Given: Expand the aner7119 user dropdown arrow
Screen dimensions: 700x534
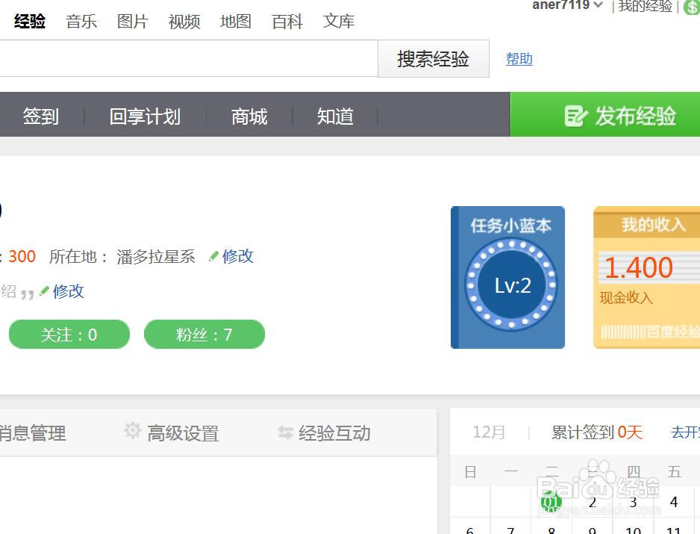Looking at the screenshot, I should pyautogui.click(x=599, y=5).
